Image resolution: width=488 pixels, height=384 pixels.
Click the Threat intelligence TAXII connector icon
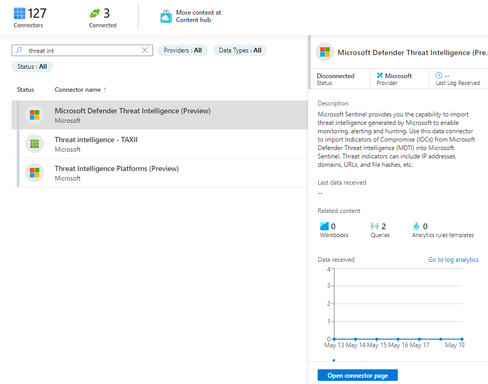[35, 144]
